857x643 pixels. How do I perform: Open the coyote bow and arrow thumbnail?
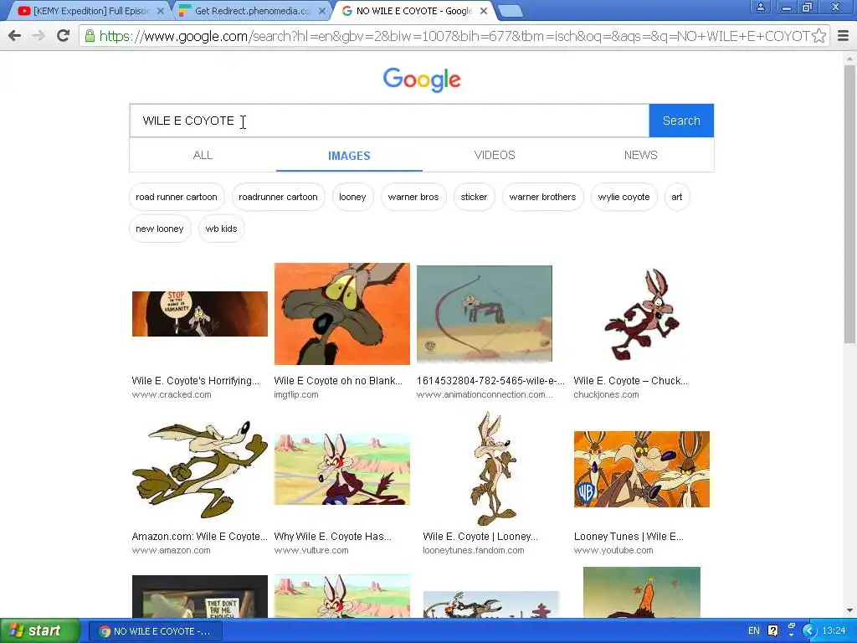(485, 314)
